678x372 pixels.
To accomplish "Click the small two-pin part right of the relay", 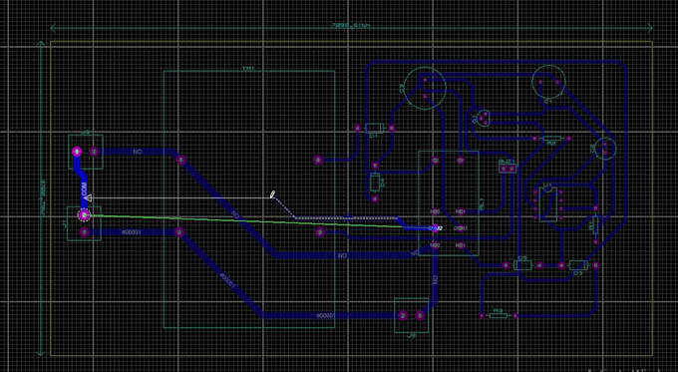I will point(508,169).
